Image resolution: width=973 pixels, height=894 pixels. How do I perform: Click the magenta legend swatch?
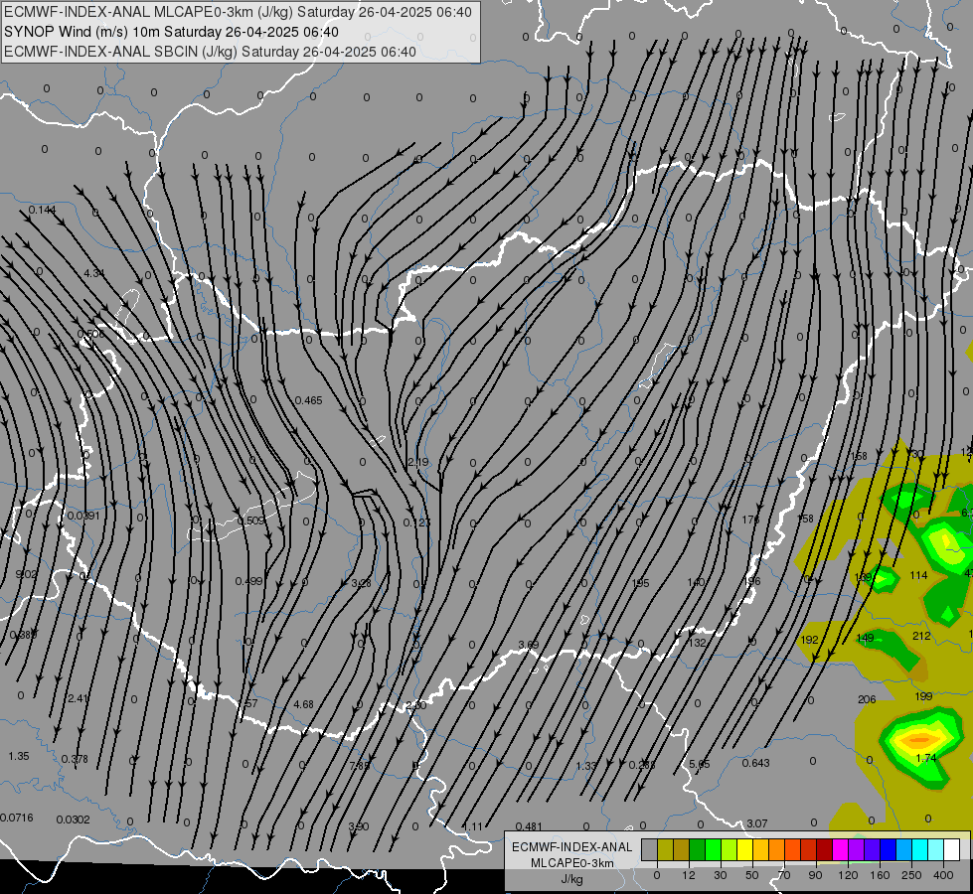(x=841, y=849)
